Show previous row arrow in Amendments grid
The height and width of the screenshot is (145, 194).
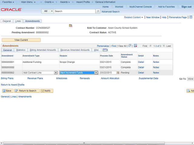click(150, 46)
